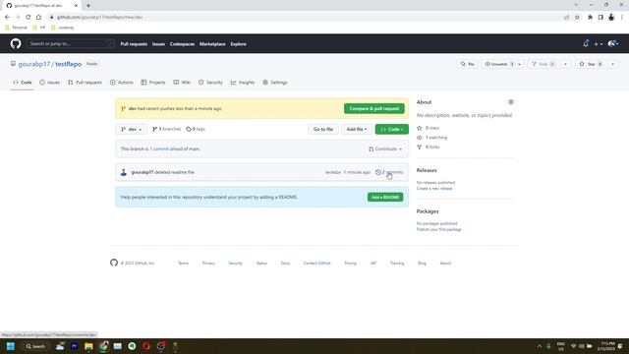Click the GitHub logo in header
Image resolution: width=629 pixels, height=354 pixels.
click(x=16, y=43)
